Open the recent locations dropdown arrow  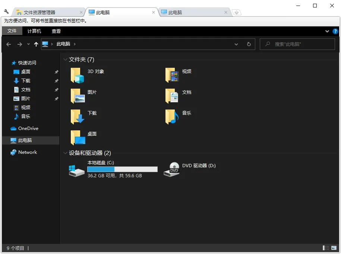click(x=28, y=44)
